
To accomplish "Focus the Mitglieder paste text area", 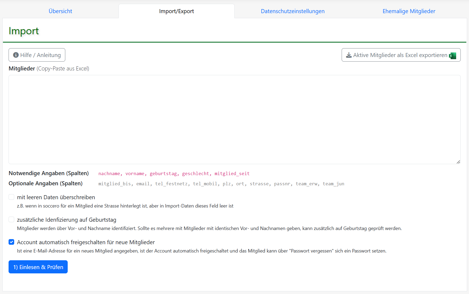I will pyautogui.click(x=234, y=119).
